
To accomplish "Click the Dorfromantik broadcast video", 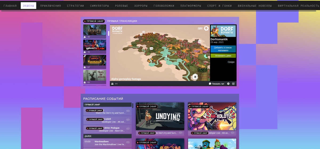I will point(160,53).
